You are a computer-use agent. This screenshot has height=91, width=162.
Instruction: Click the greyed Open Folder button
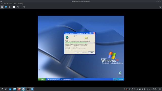click(x=84, y=52)
